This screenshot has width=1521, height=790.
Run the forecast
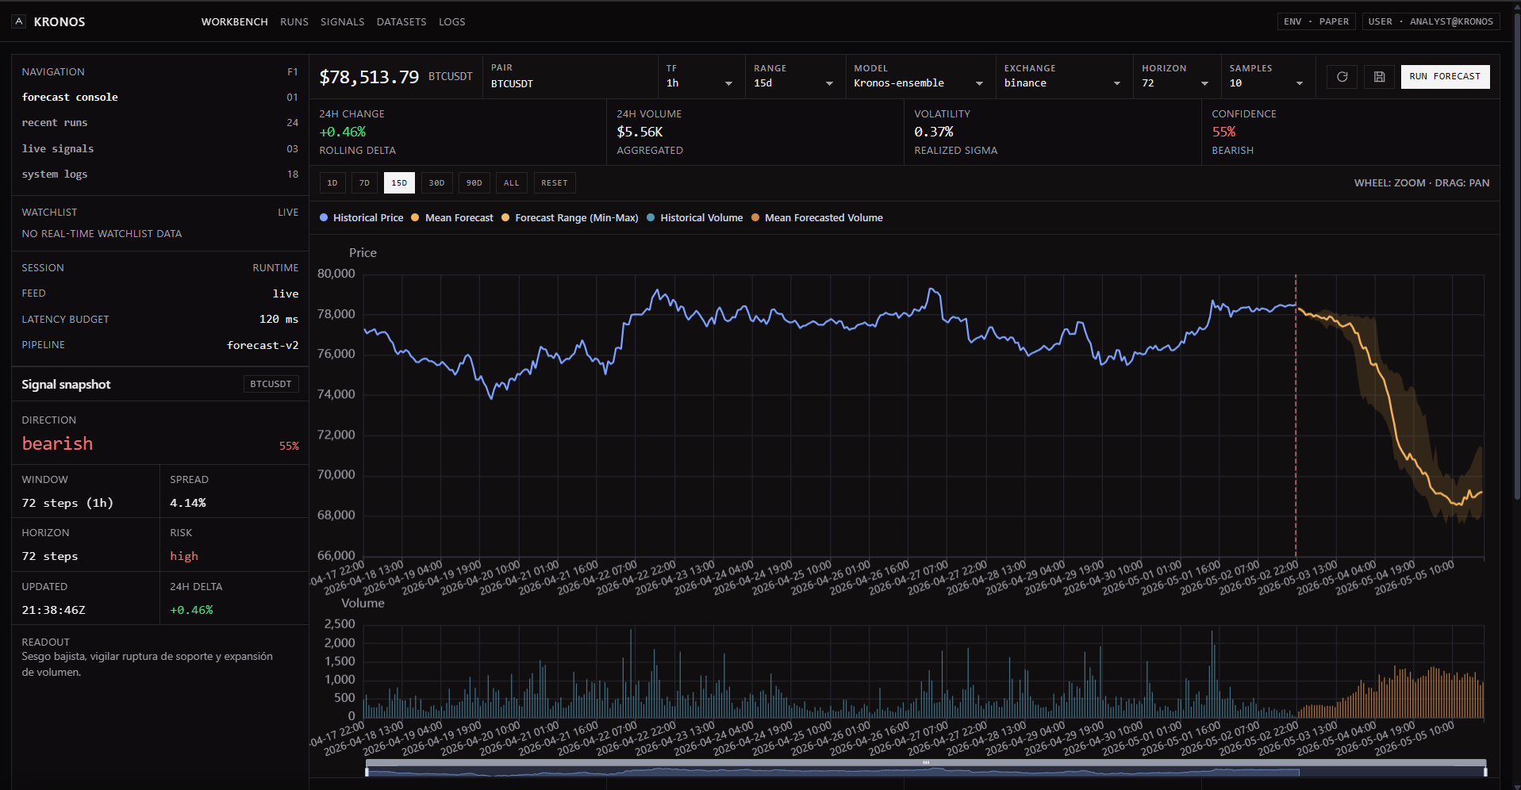1445,77
